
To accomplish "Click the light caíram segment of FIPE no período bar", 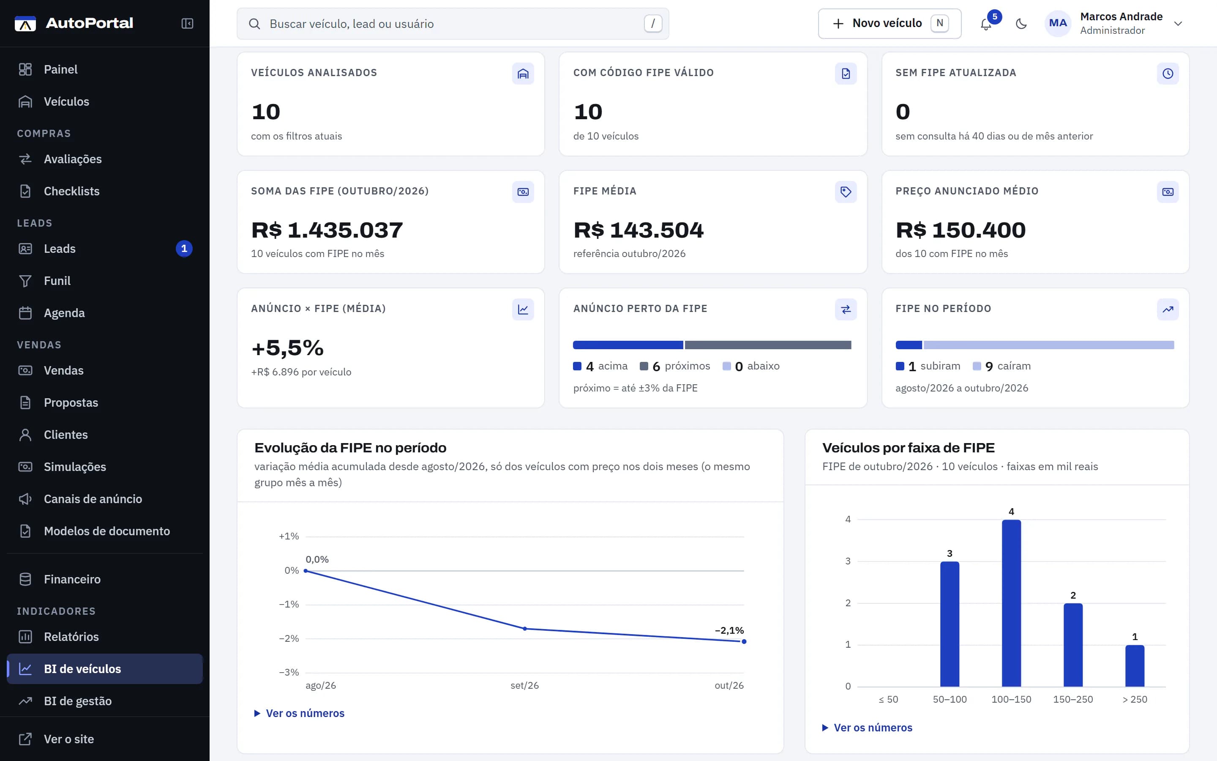I will pos(1049,345).
